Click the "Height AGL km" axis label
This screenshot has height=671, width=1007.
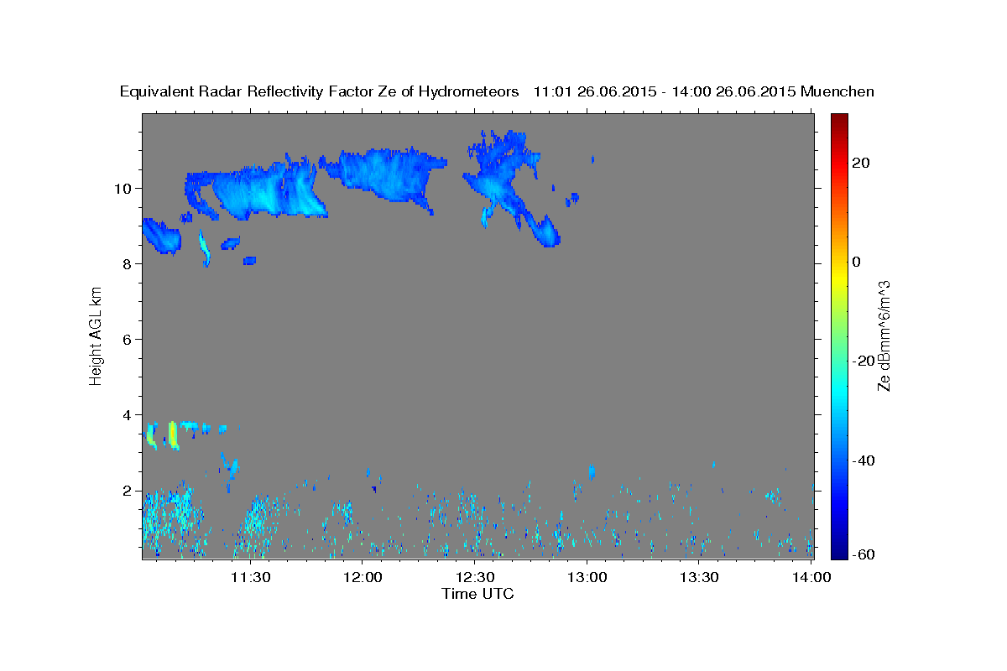point(96,335)
